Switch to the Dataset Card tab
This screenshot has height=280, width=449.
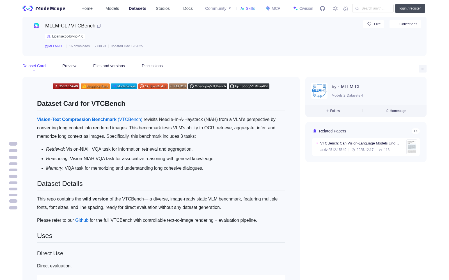[34, 66]
